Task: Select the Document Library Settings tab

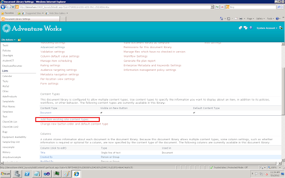Action: pyautogui.click(x=30, y=19)
